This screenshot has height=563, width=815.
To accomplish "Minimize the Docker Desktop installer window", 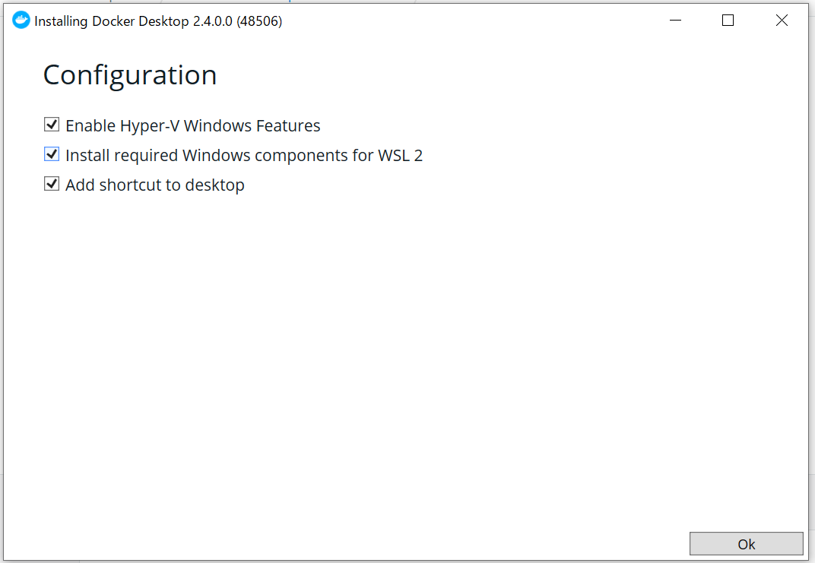I will [x=675, y=21].
